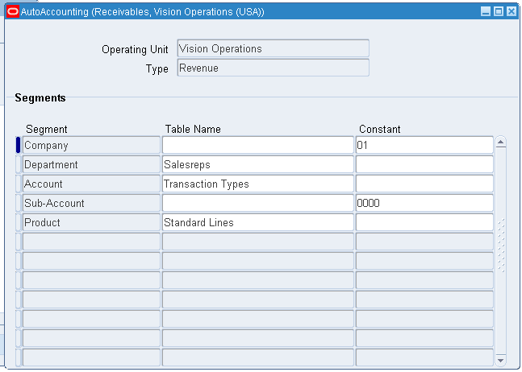Close the AutoAccounting window
522x372 pixels.
tap(511, 12)
